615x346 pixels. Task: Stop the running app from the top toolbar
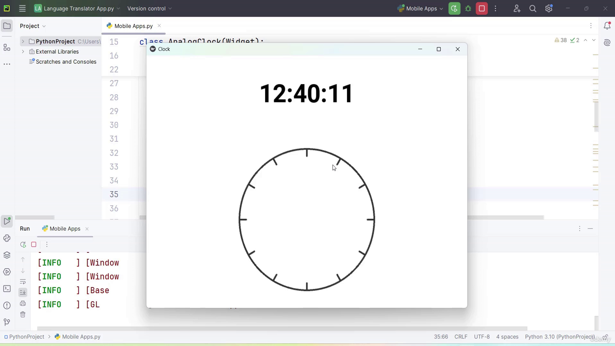(482, 9)
